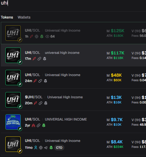Click the green owl icon in 1h row
Image resolution: width=146 pixels, height=157 pixels.
pyautogui.click(x=42, y=36)
